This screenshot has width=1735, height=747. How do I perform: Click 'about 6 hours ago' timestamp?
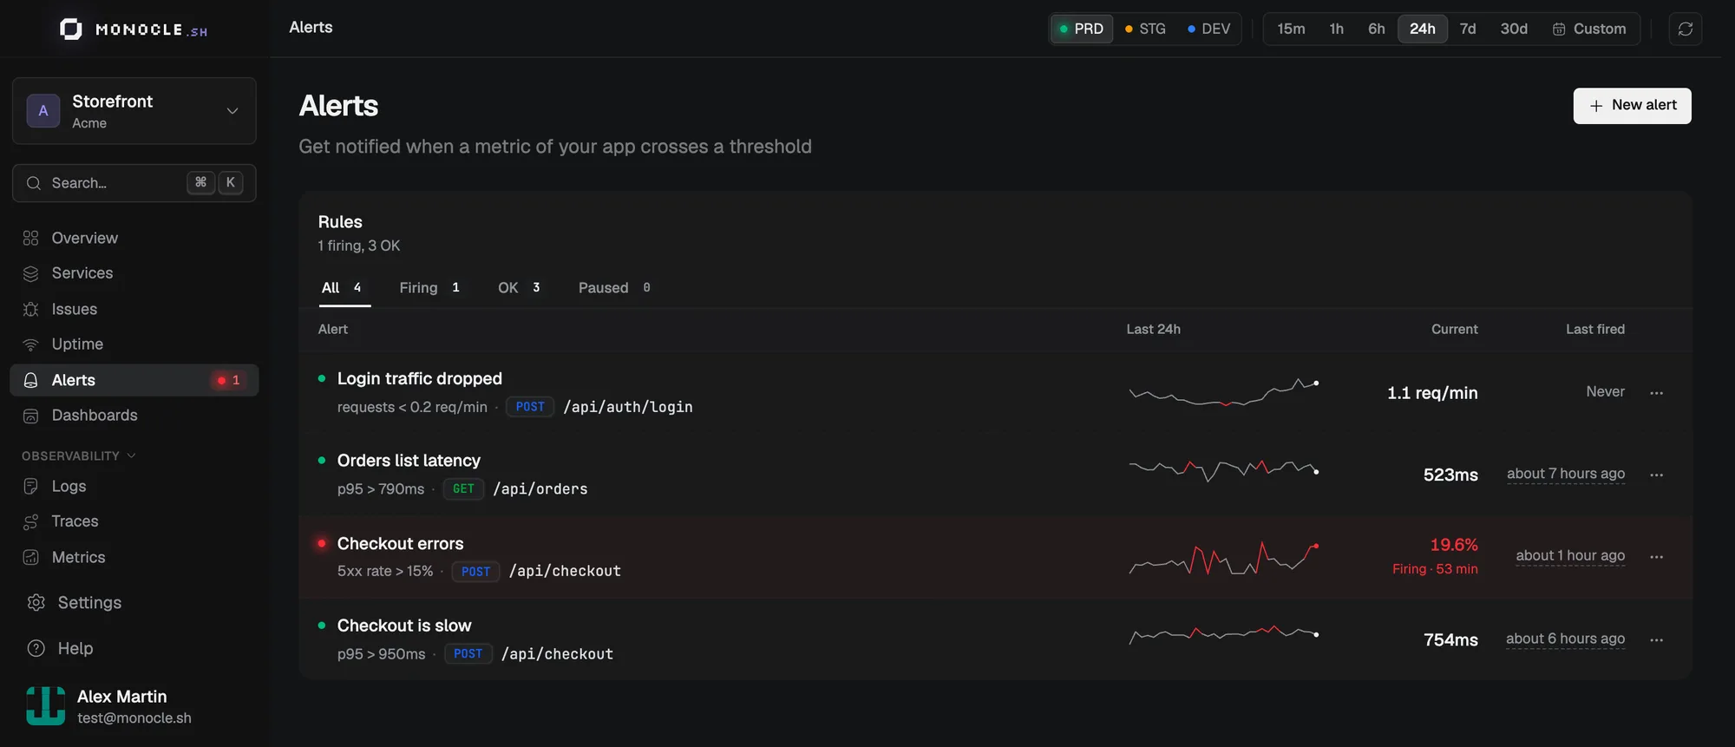(1566, 639)
